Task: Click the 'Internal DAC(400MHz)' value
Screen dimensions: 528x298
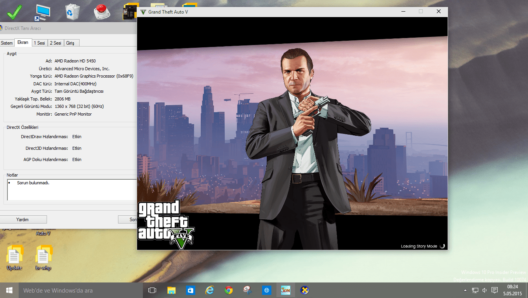Action: coord(75,84)
